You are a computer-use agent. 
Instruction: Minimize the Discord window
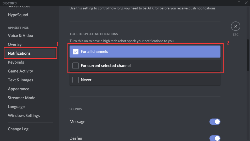pos(232,3)
